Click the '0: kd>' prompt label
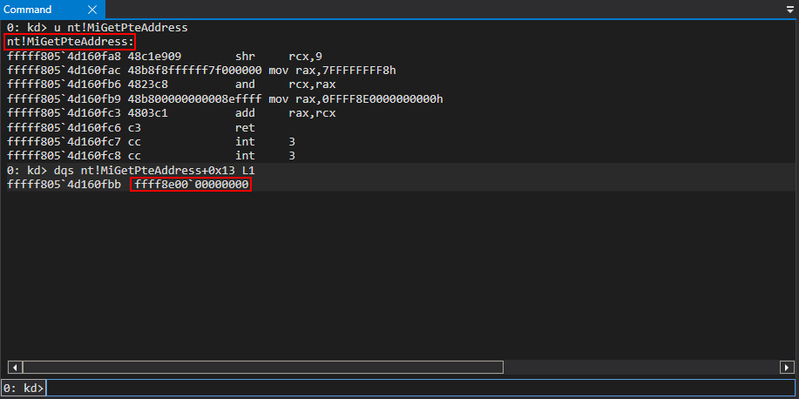Screen dimensions: 799x399 (x=23, y=388)
